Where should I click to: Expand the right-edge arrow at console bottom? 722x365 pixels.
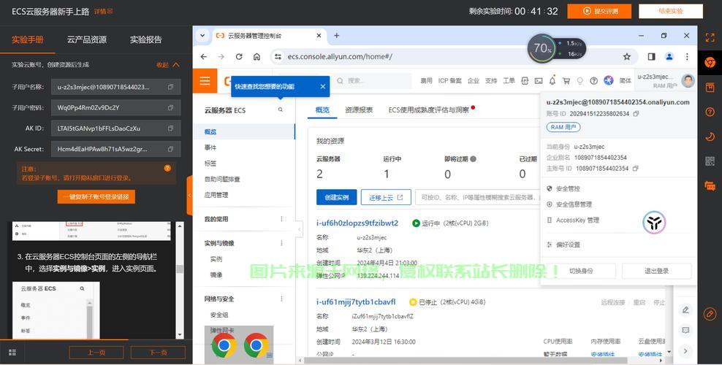click(x=685, y=350)
